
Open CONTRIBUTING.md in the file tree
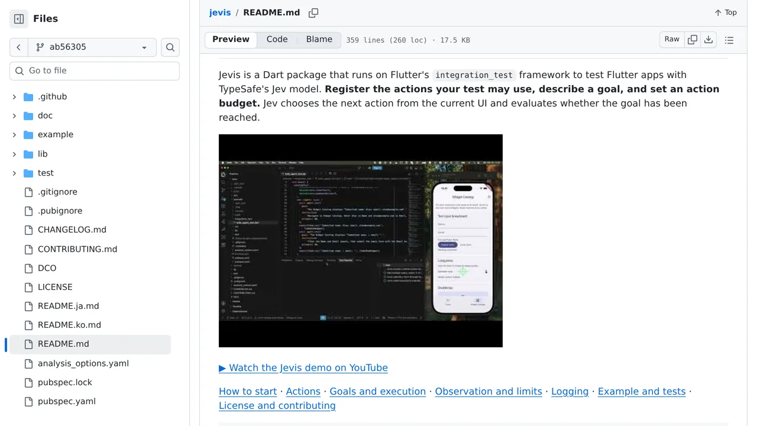click(77, 249)
